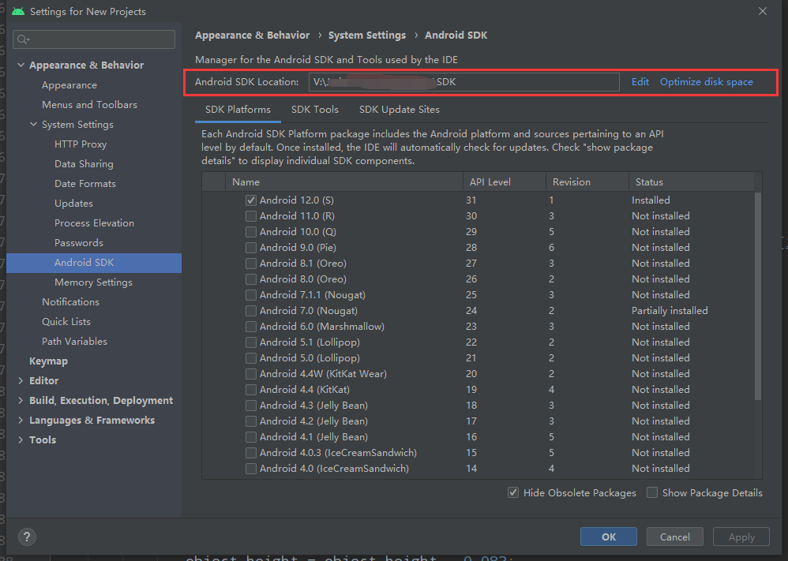Check the Android 4.4W (KitKat Wear) checkbox
The image size is (788, 561).
pos(251,374)
